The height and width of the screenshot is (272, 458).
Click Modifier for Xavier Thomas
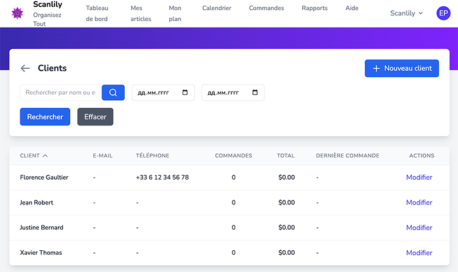click(x=419, y=253)
